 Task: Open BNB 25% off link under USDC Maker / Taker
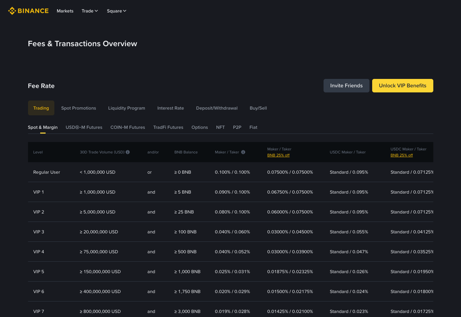point(402,155)
